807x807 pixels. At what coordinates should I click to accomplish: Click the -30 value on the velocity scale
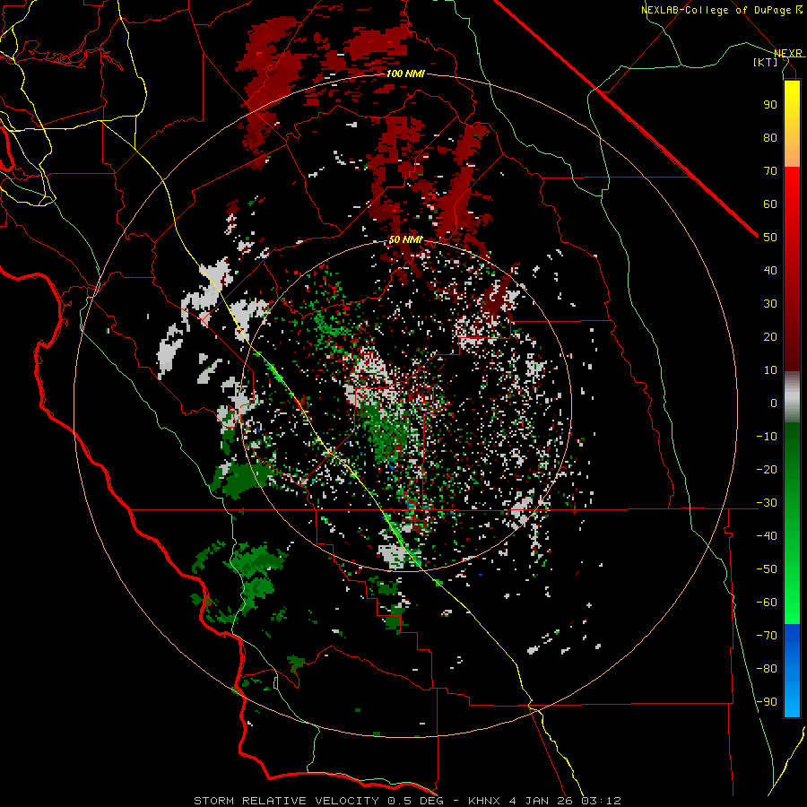[767, 503]
